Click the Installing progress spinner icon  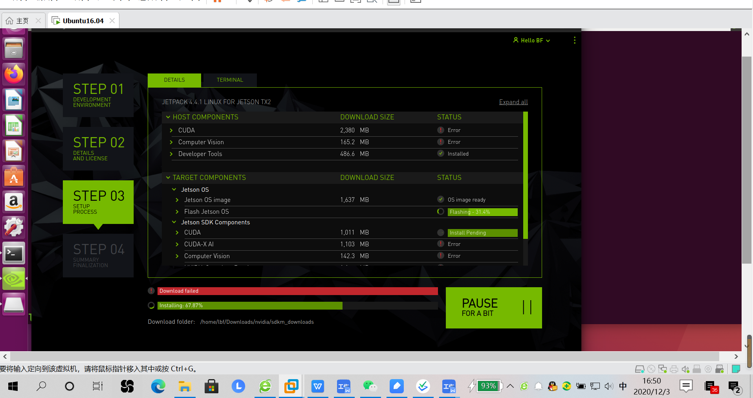tap(151, 305)
